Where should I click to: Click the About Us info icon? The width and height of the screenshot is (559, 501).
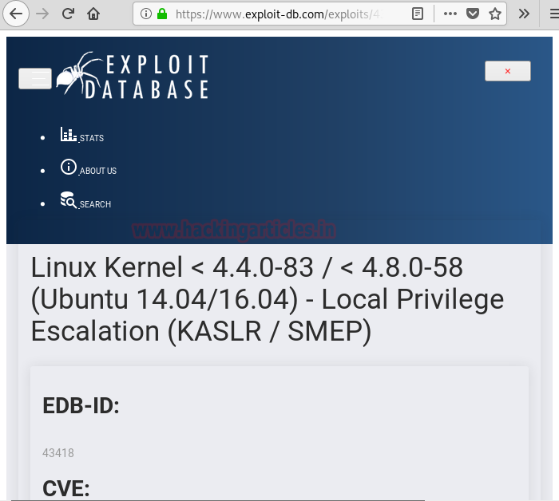69,167
